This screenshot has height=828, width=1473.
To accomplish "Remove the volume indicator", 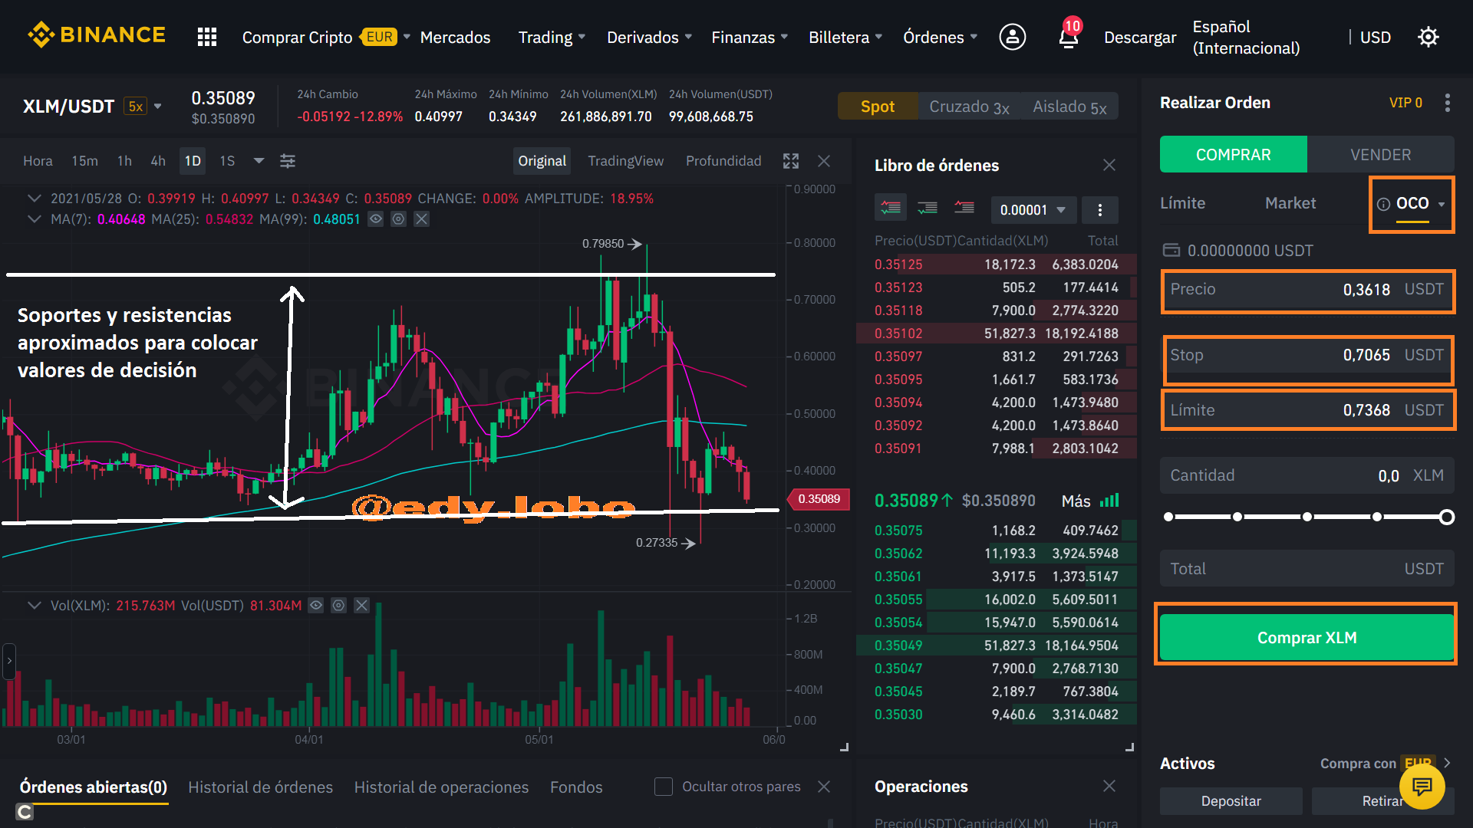I will click(361, 606).
